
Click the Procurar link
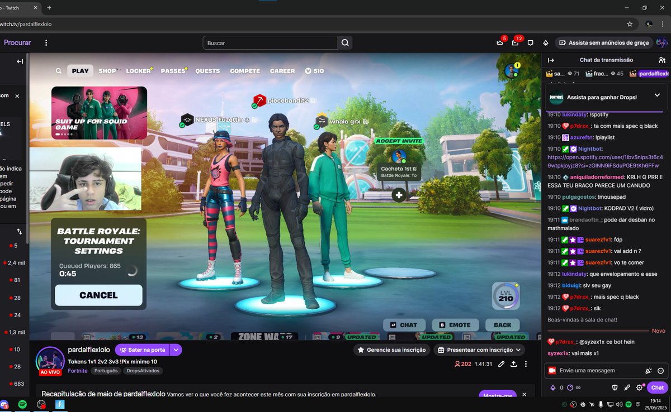tap(17, 42)
